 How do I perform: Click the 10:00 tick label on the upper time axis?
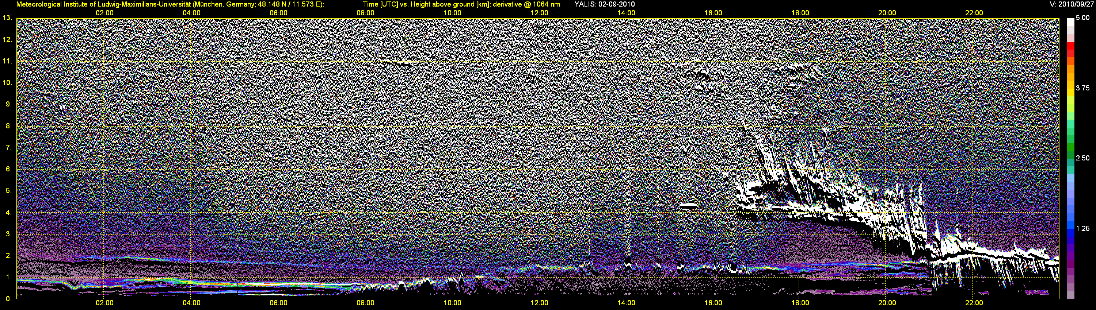452,13
